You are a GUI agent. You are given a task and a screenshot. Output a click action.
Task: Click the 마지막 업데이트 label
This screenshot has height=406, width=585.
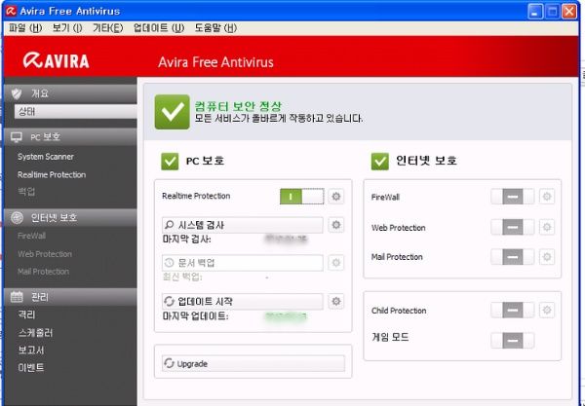pos(196,316)
